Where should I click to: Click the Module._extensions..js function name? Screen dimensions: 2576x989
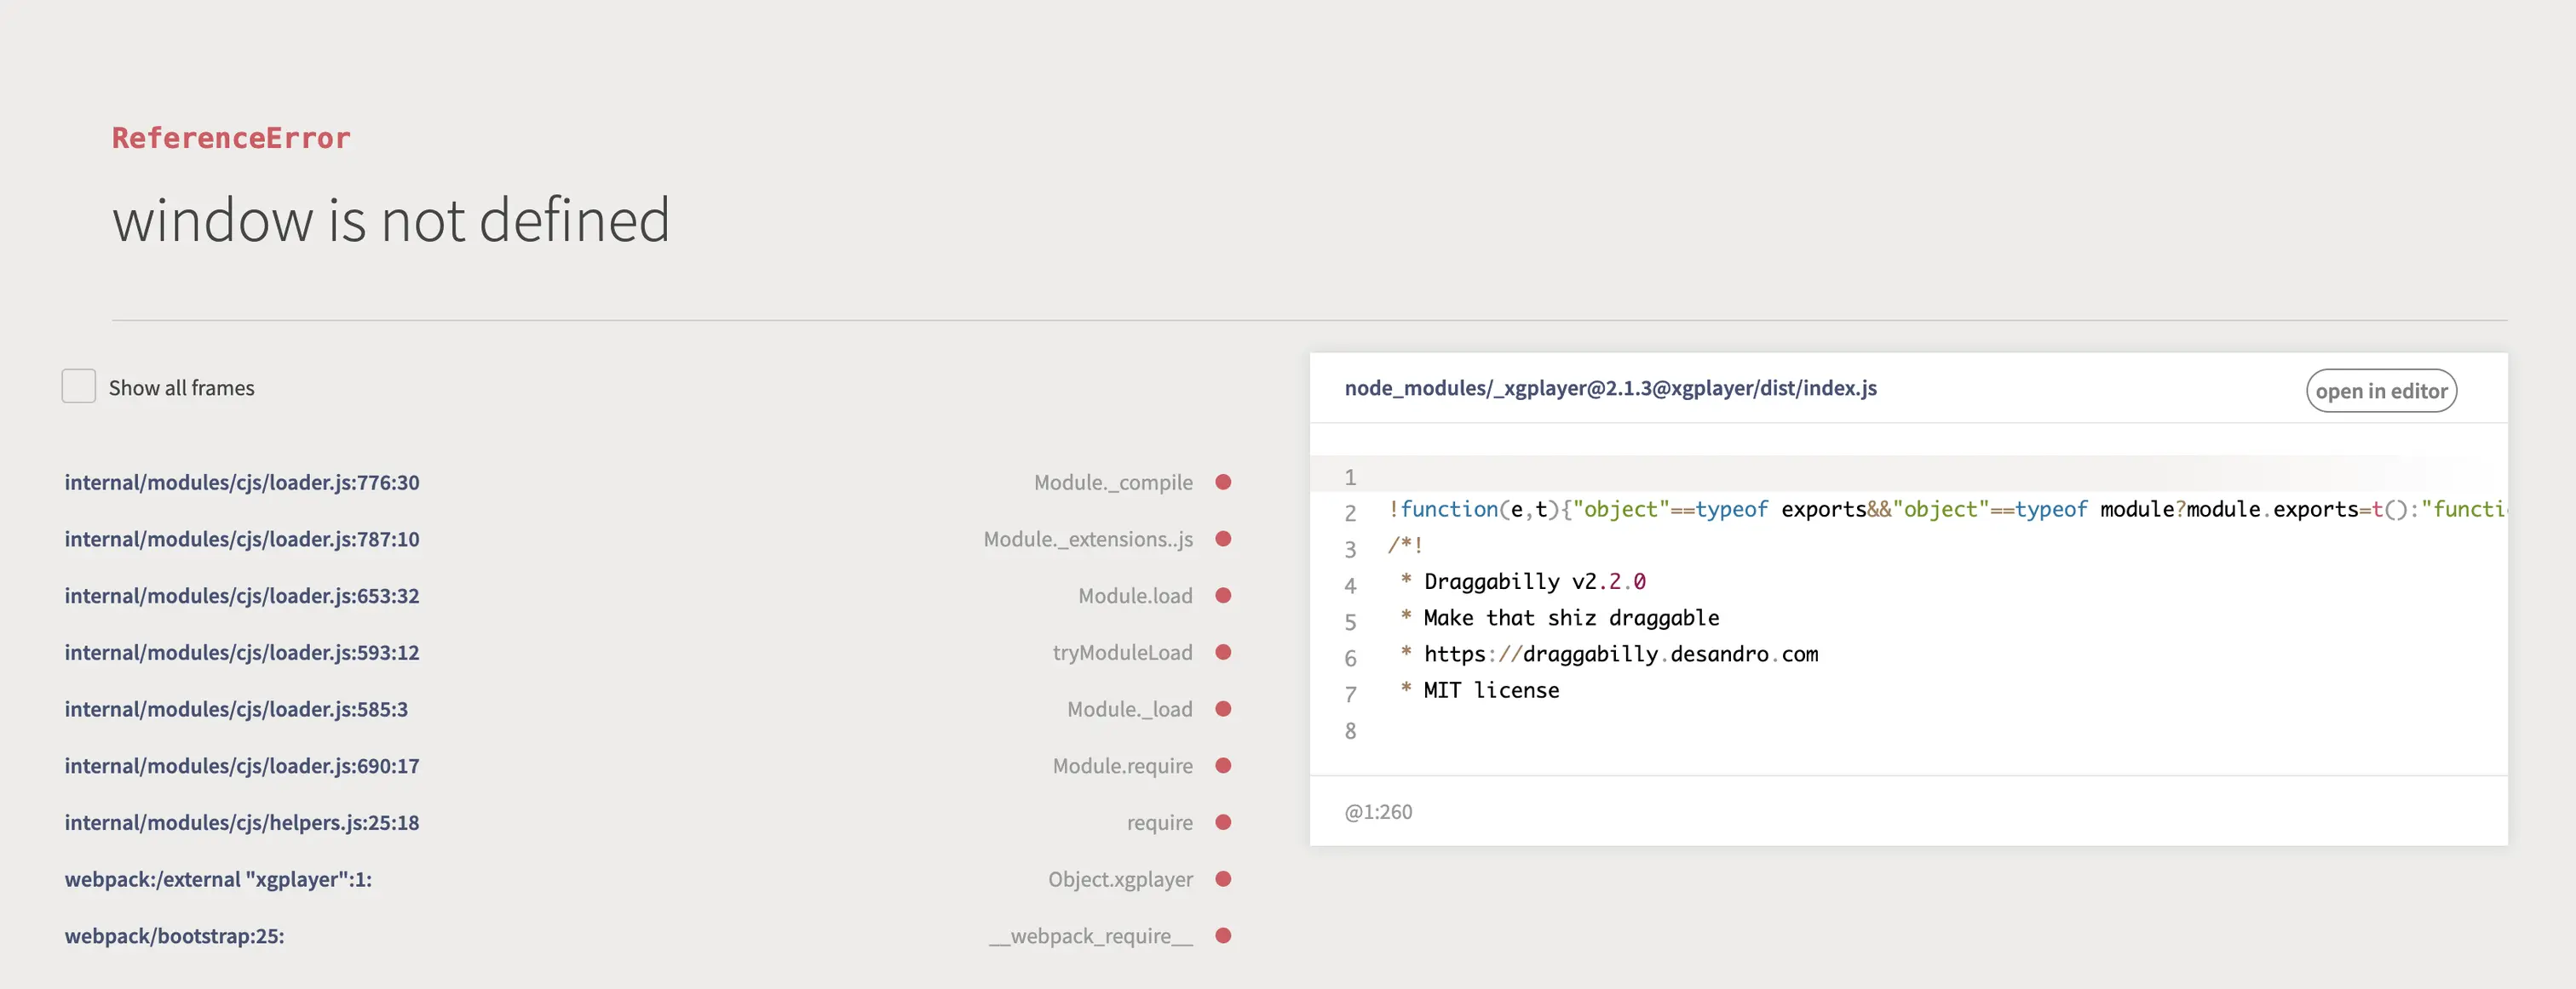[x=1088, y=540]
